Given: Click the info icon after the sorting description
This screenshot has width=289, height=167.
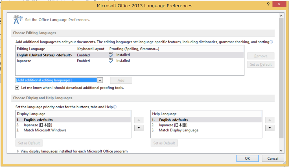Looking at the screenshot, I should pyautogui.click(x=271, y=42).
